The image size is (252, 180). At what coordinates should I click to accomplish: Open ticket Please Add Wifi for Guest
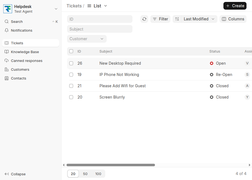tap(123, 86)
